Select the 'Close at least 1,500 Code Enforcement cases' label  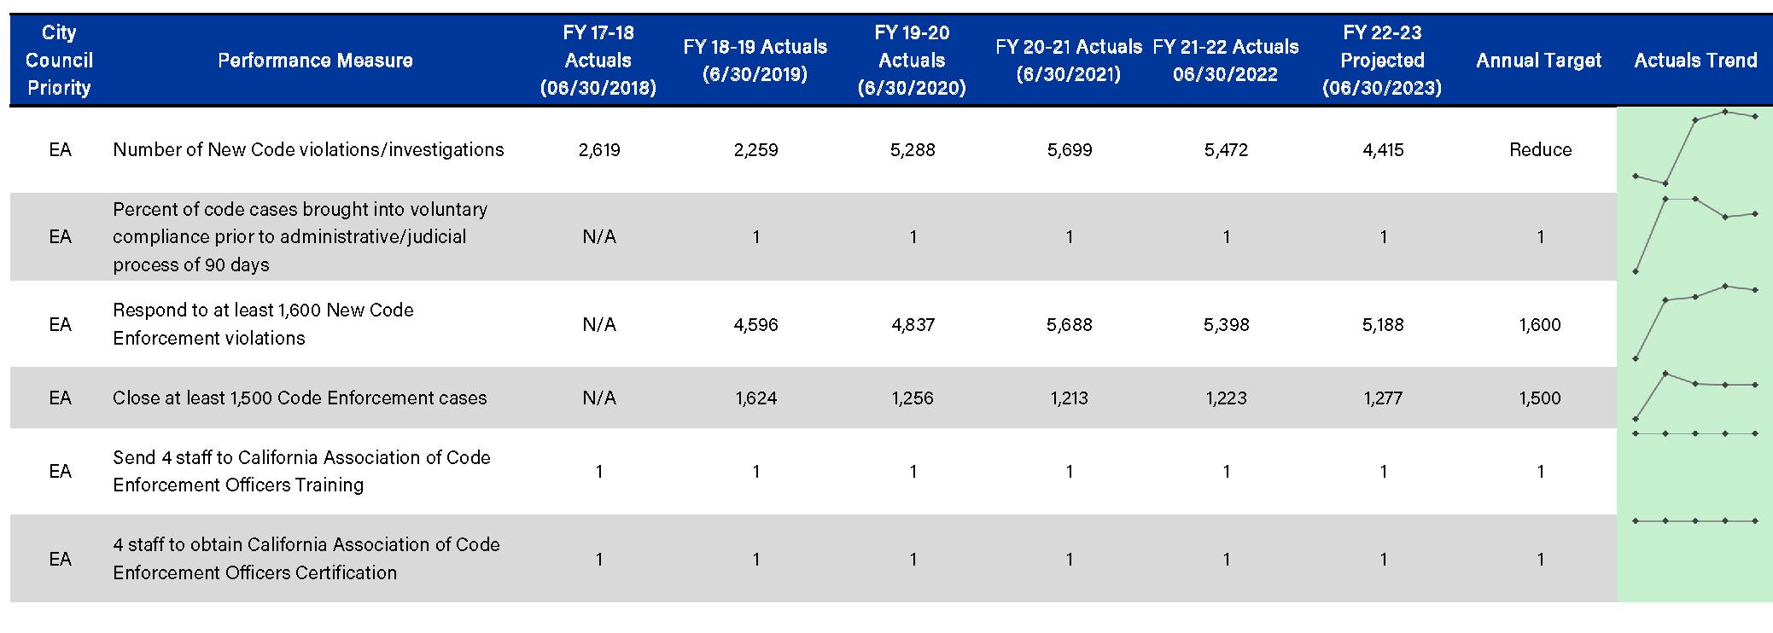300,398
